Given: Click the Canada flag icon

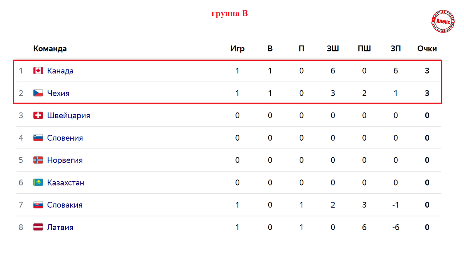Looking at the screenshot, I should click(x=38, y=71).
